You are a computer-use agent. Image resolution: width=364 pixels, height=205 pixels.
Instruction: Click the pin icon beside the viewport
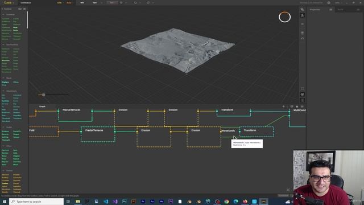coord(302,10)
